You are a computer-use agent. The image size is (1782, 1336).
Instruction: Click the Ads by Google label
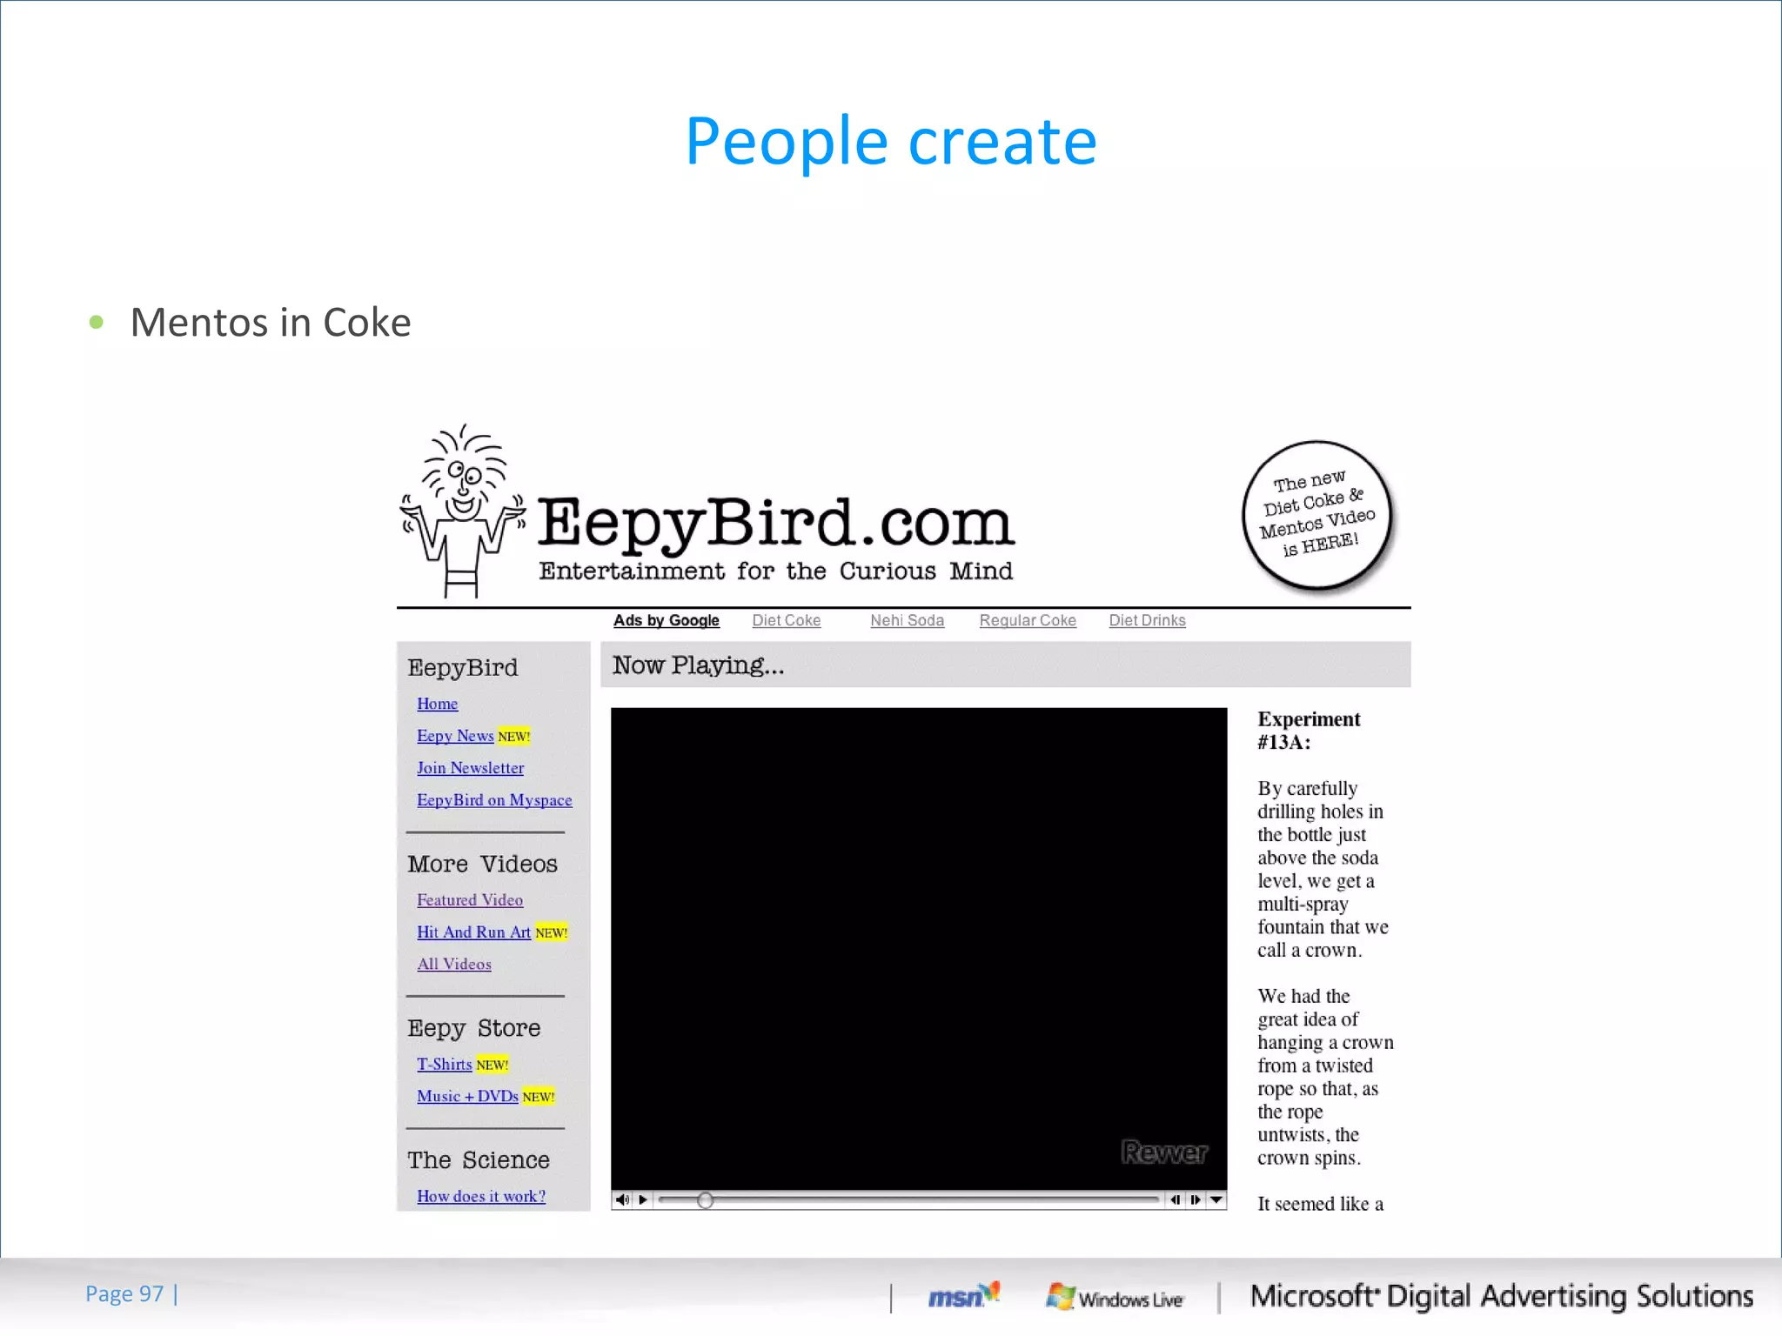(x=667, y=620)
